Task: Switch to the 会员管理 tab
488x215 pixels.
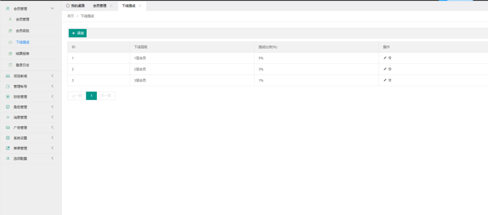Action: coord(99,6)
